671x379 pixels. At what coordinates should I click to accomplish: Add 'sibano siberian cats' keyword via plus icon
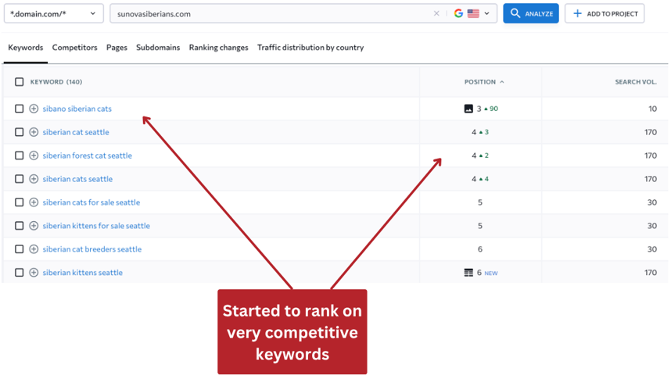point(34,109)
